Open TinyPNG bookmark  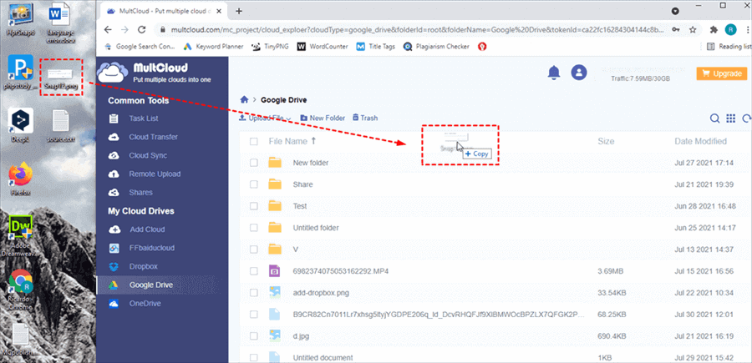(x=271, y=47)
